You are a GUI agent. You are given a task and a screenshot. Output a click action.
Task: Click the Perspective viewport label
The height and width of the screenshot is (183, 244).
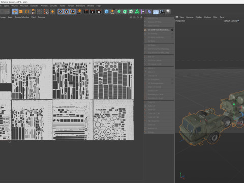[x=180, y=21]
